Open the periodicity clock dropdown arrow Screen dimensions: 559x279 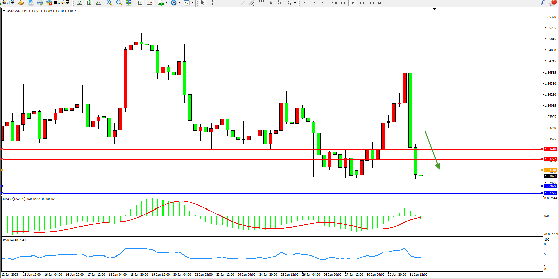tap(179, 3)
